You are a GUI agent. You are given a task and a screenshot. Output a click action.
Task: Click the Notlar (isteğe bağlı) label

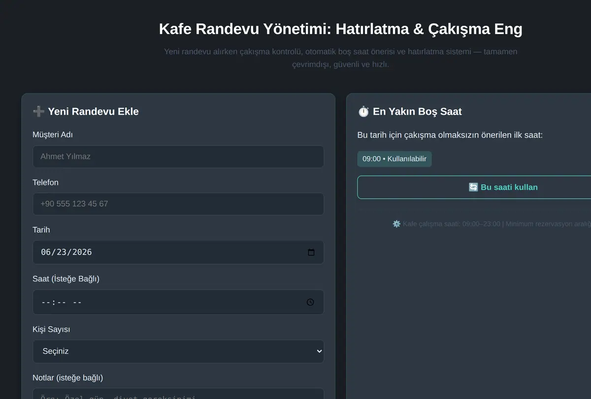(67, 378)
